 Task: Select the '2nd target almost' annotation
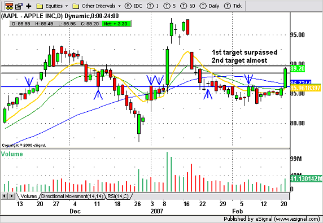(239, 60)
